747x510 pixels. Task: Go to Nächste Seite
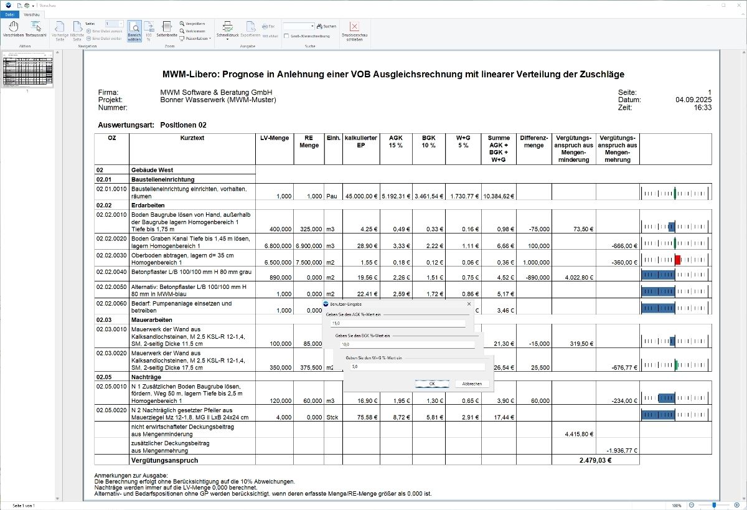(77, 31)
